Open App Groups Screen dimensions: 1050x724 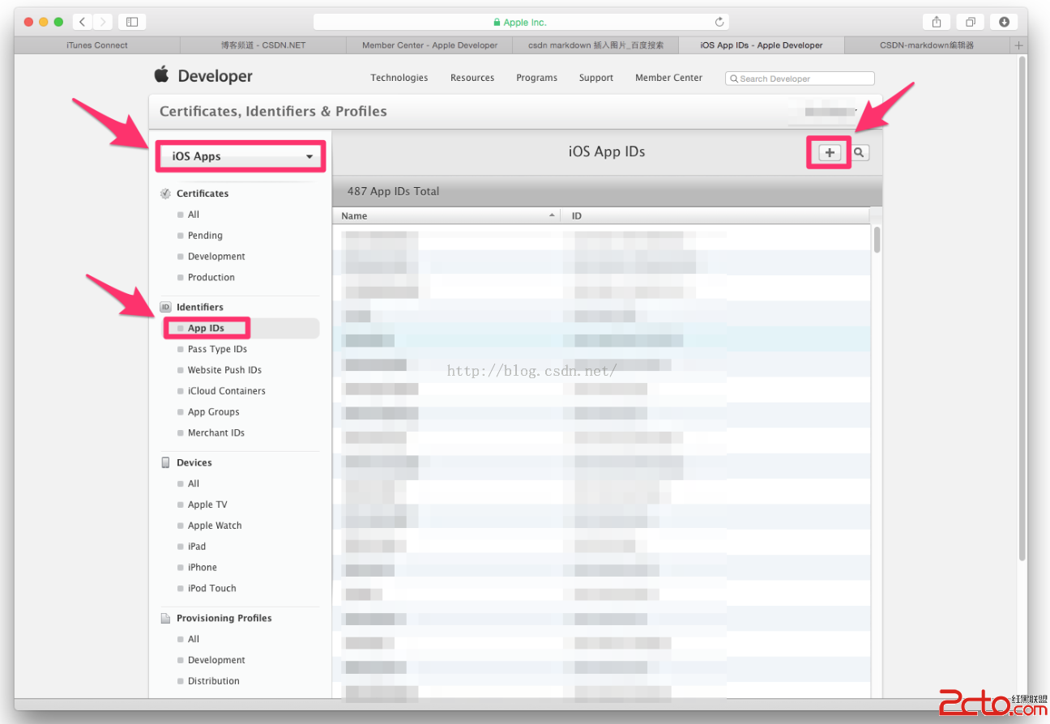pos(214,412)
